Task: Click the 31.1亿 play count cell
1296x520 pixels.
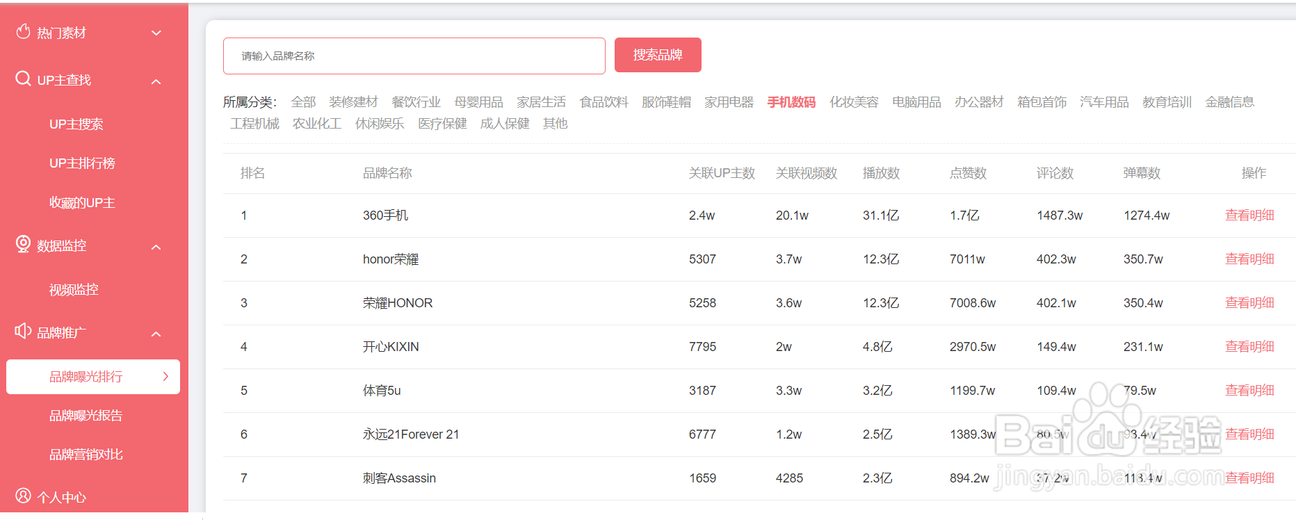Action: (881, 216)
